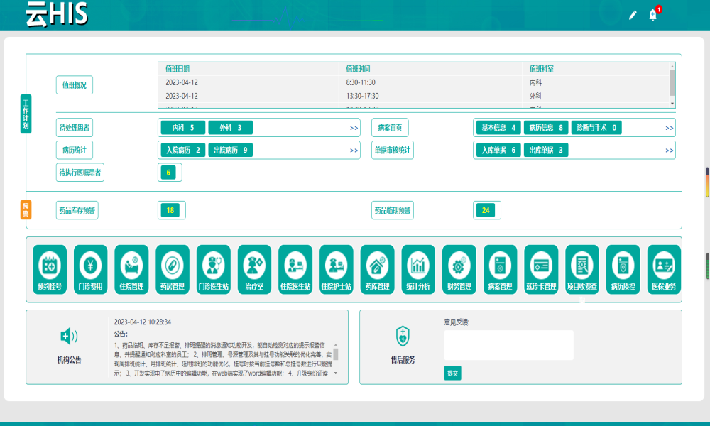This screenshot has width=710, height=426.
Task: Click the 病历统计 record statistics label
Action: [x=75, y=150]
